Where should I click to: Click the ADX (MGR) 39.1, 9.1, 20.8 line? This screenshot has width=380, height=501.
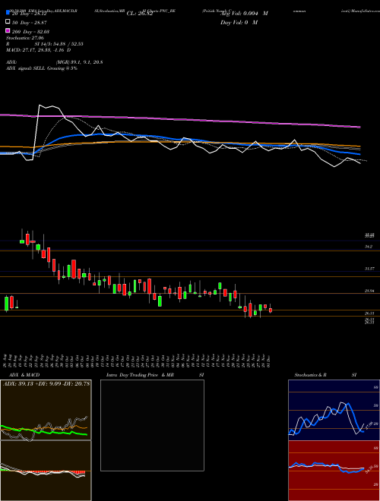pyautogui.click(x=55, y=62)
